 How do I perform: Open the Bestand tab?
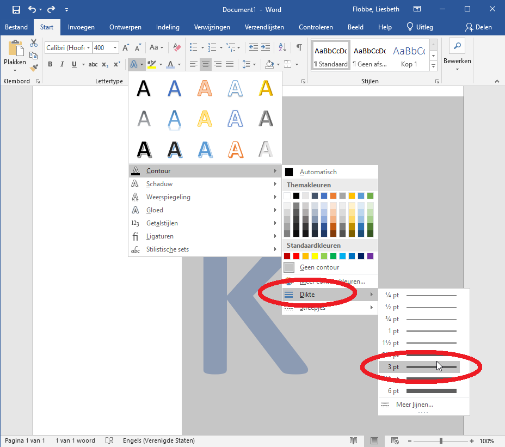16,27
